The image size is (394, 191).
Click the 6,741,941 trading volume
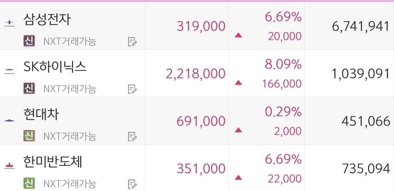(361, 26)
